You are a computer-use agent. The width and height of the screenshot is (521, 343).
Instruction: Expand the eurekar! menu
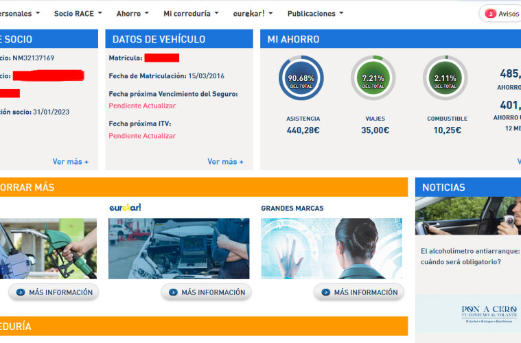point(253,14)
